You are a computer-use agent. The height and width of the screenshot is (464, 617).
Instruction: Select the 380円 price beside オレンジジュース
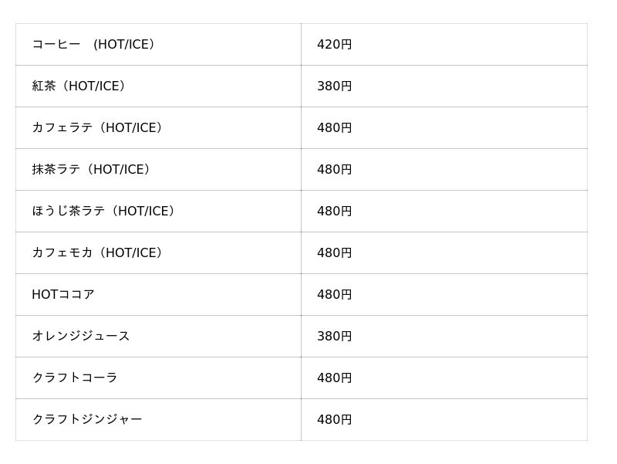[334, 337]
